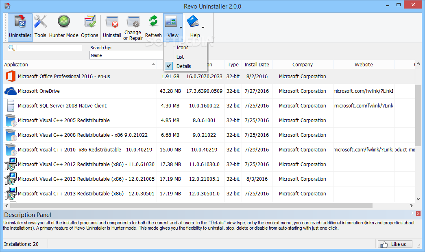The width and height of the screenshot is (425, 252).
Task: Select Microsoft Office Professional 2016 - en-us row
Action: (209, 76)
